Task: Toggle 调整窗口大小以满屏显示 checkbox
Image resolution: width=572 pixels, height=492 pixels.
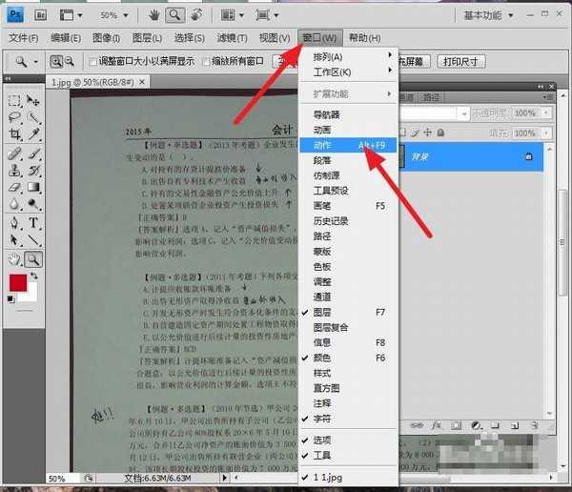Action: [x=93, y=62]
